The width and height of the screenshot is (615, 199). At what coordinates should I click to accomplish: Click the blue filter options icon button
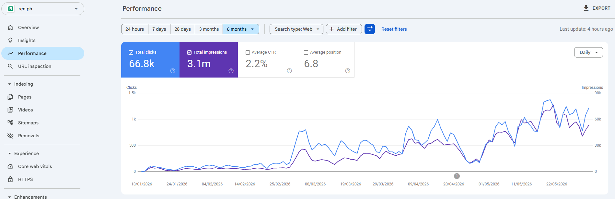[x=370, y=29]
